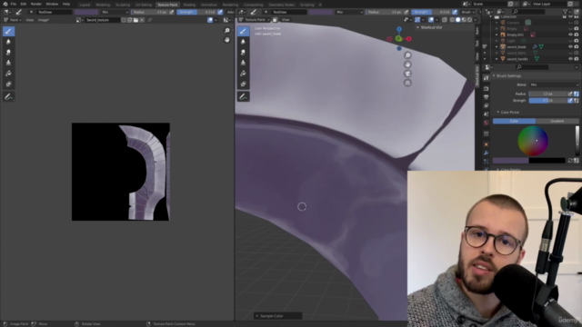582x327 pixels.
Task: Switch to the Texture Paint workspace tab
Action: click(x=167, y=5)
